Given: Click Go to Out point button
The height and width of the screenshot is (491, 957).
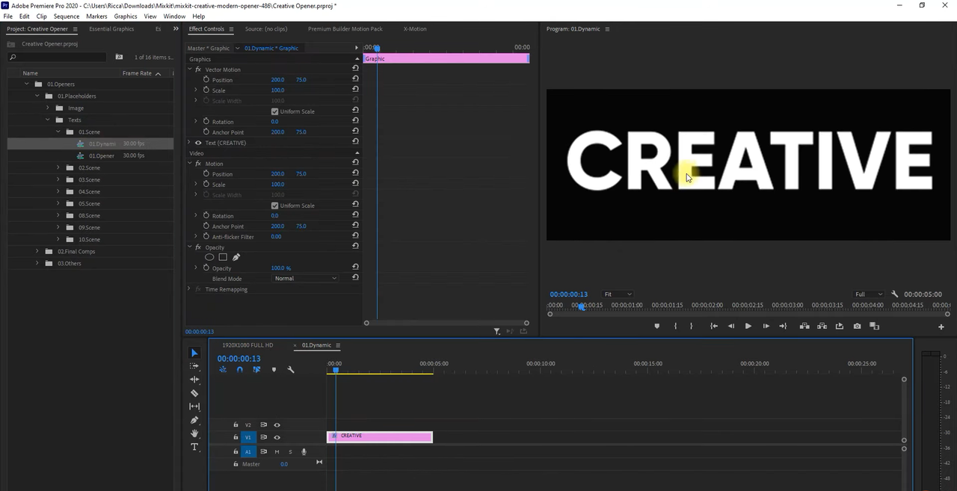Looking at the screenshot, I should coord(783,326).
